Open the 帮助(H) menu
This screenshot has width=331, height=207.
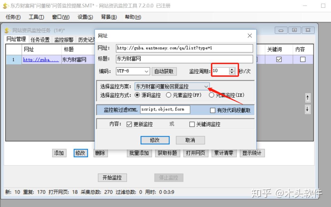point(133,17)
